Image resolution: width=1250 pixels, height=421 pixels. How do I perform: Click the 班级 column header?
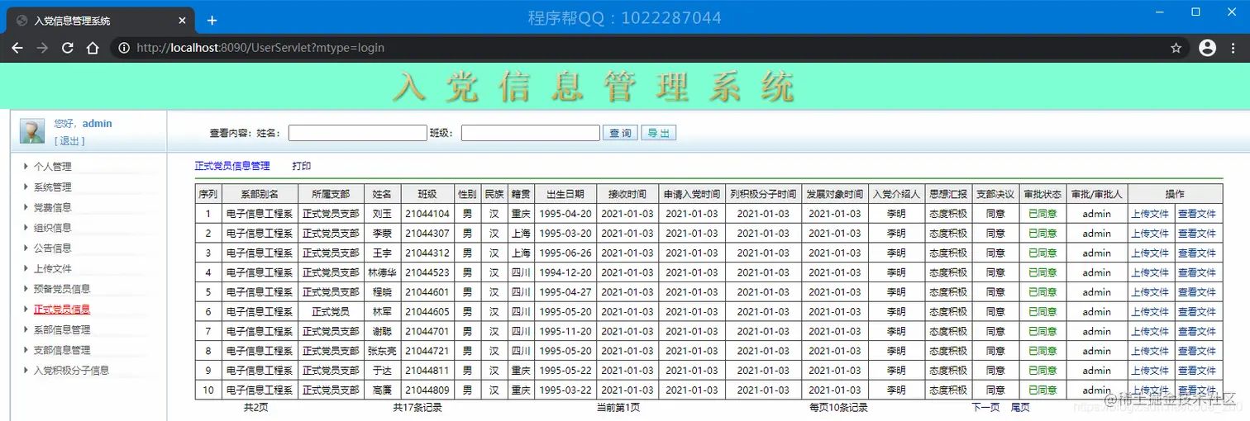tap(427, 194)
